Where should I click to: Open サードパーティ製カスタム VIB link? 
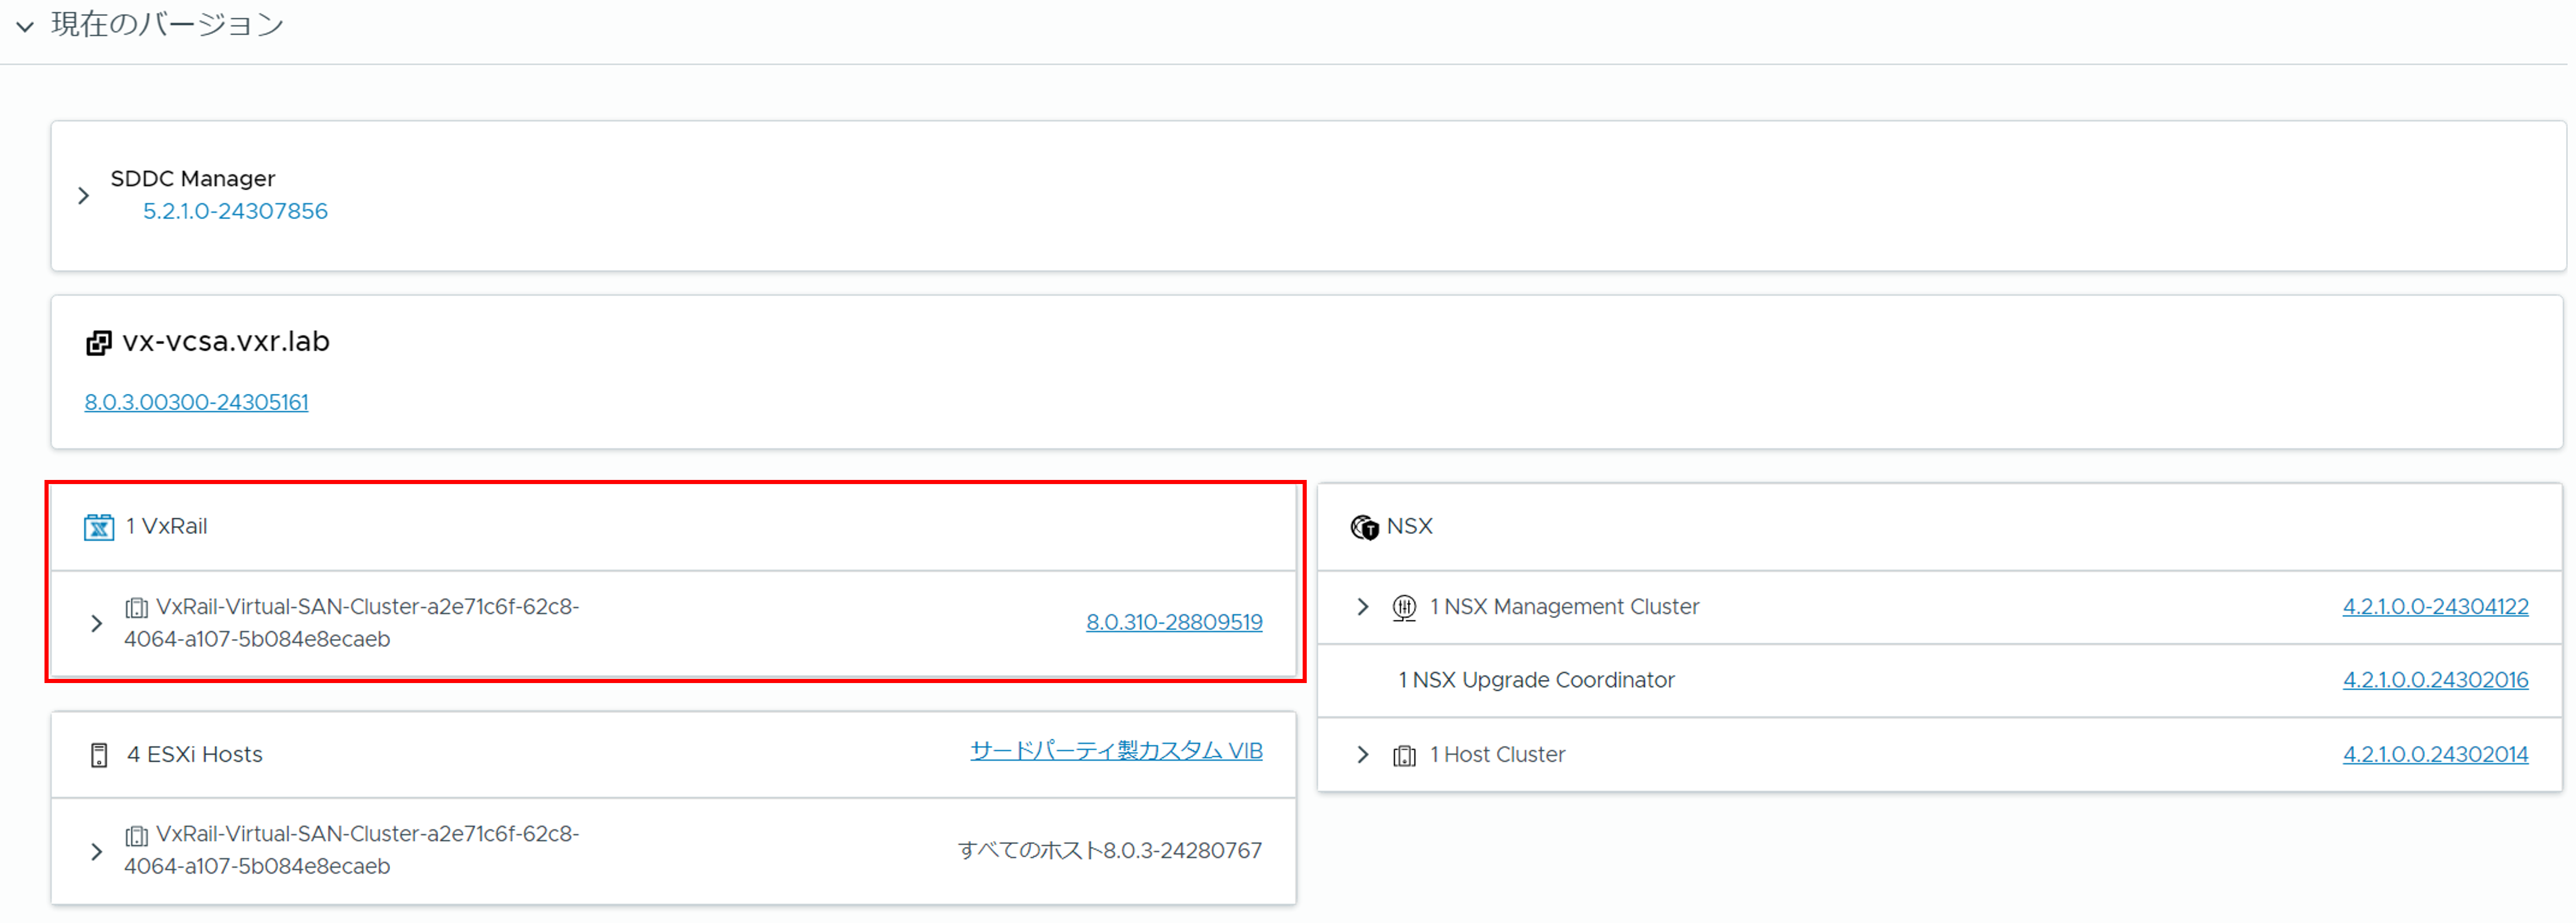coord(1116,751)
